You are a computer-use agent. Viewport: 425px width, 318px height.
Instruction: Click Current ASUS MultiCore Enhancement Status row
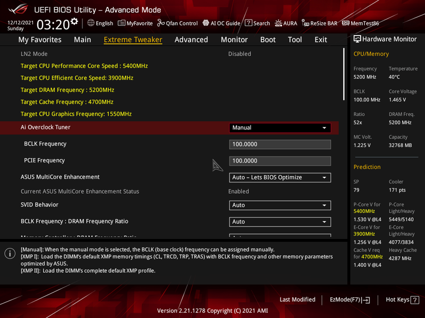(x=169, y=191)
